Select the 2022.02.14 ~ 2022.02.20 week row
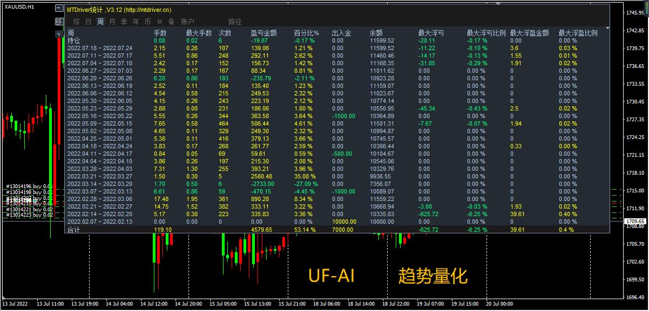 [x=337, y=214]
